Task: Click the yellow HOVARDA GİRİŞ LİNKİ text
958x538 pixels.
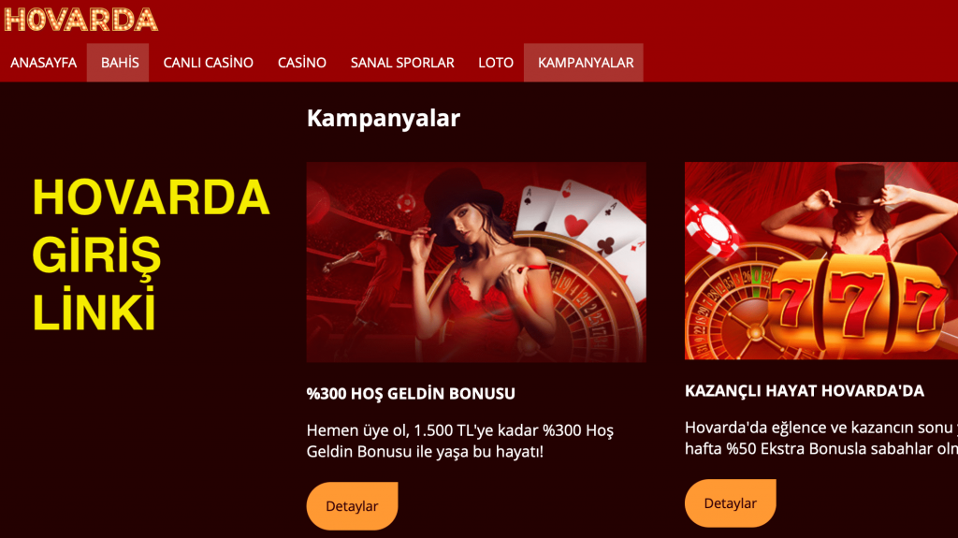Action: click(151, 254)
